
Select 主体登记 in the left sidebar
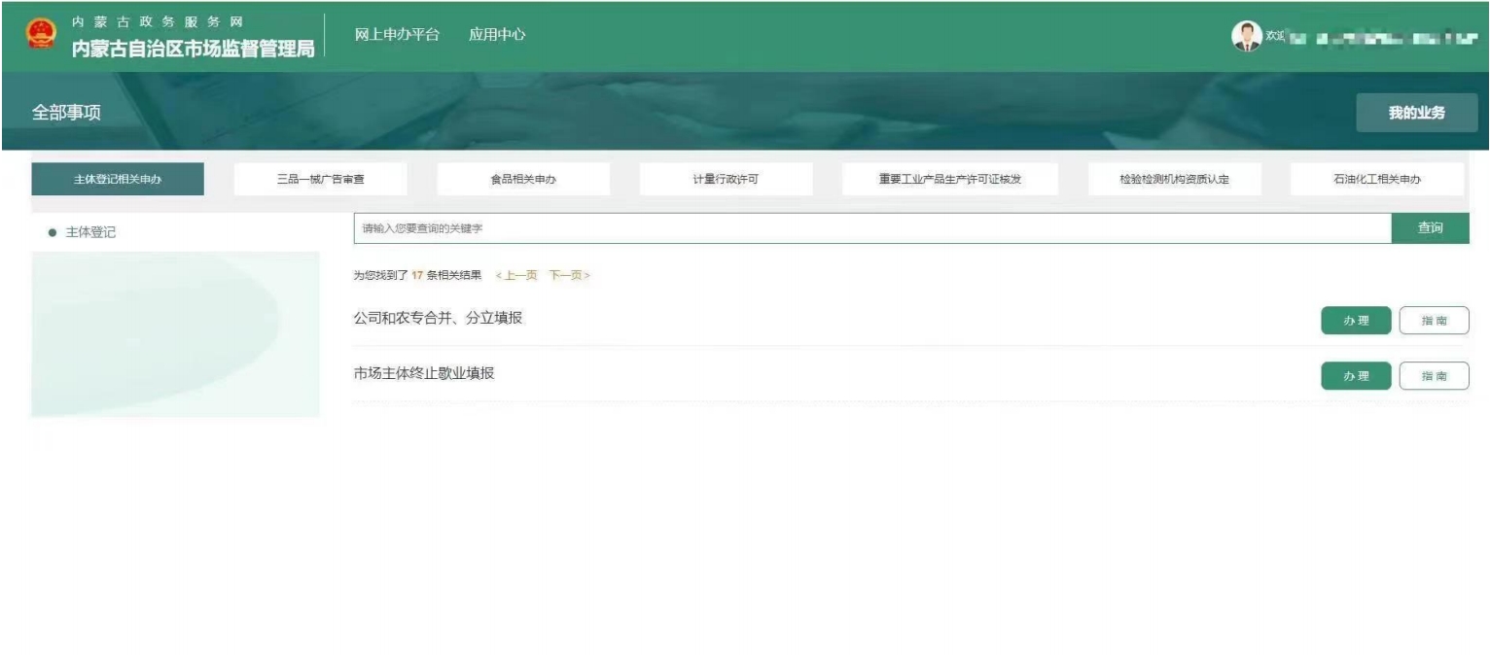click(89, 233)
